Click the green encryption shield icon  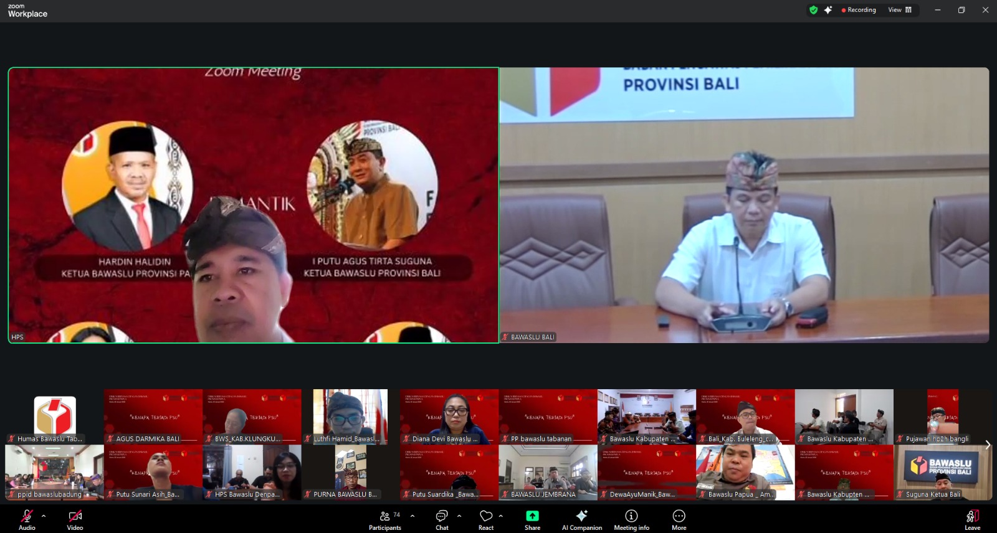pyautogui.click(x=813, y=10)
